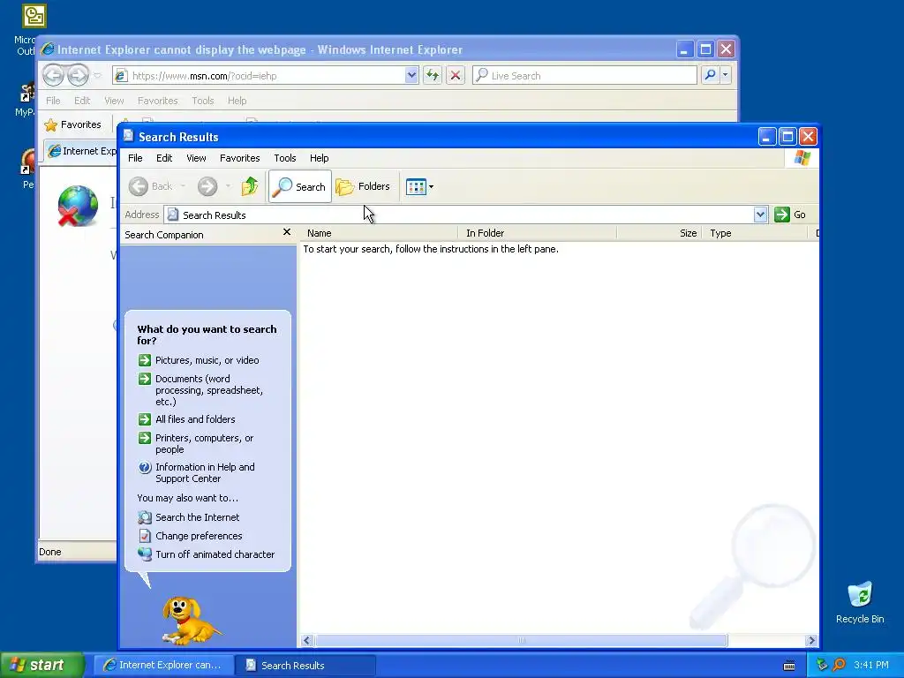Viewport: 904px width, 678px height.
Task: Open the Recycle Bin desktop icon
Action: (860, 603)
